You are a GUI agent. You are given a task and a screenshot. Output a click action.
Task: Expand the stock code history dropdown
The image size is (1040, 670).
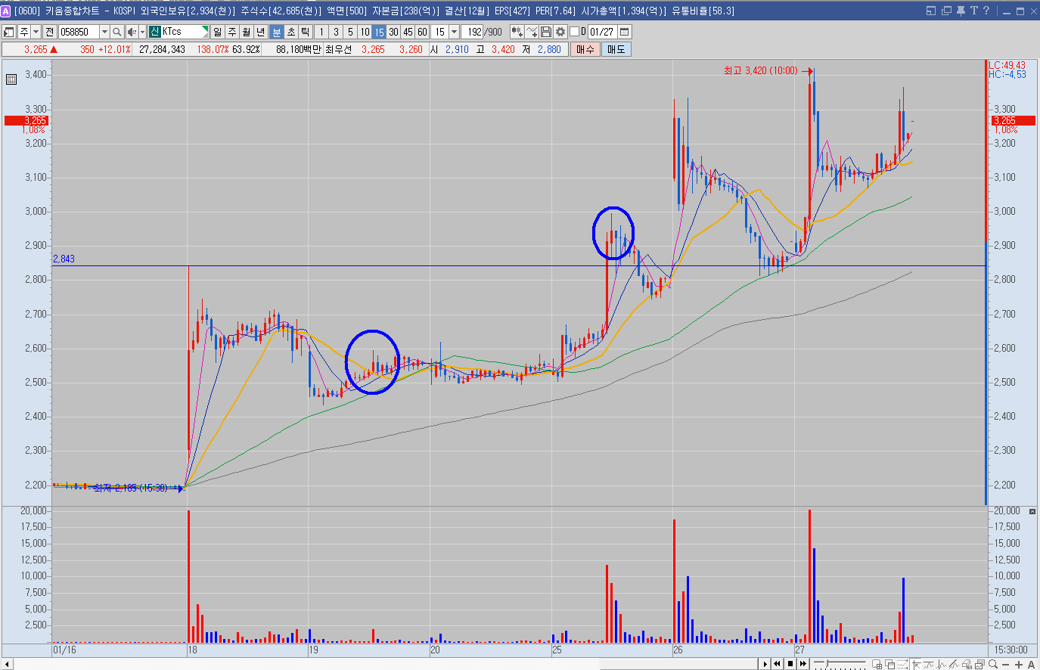104,32
